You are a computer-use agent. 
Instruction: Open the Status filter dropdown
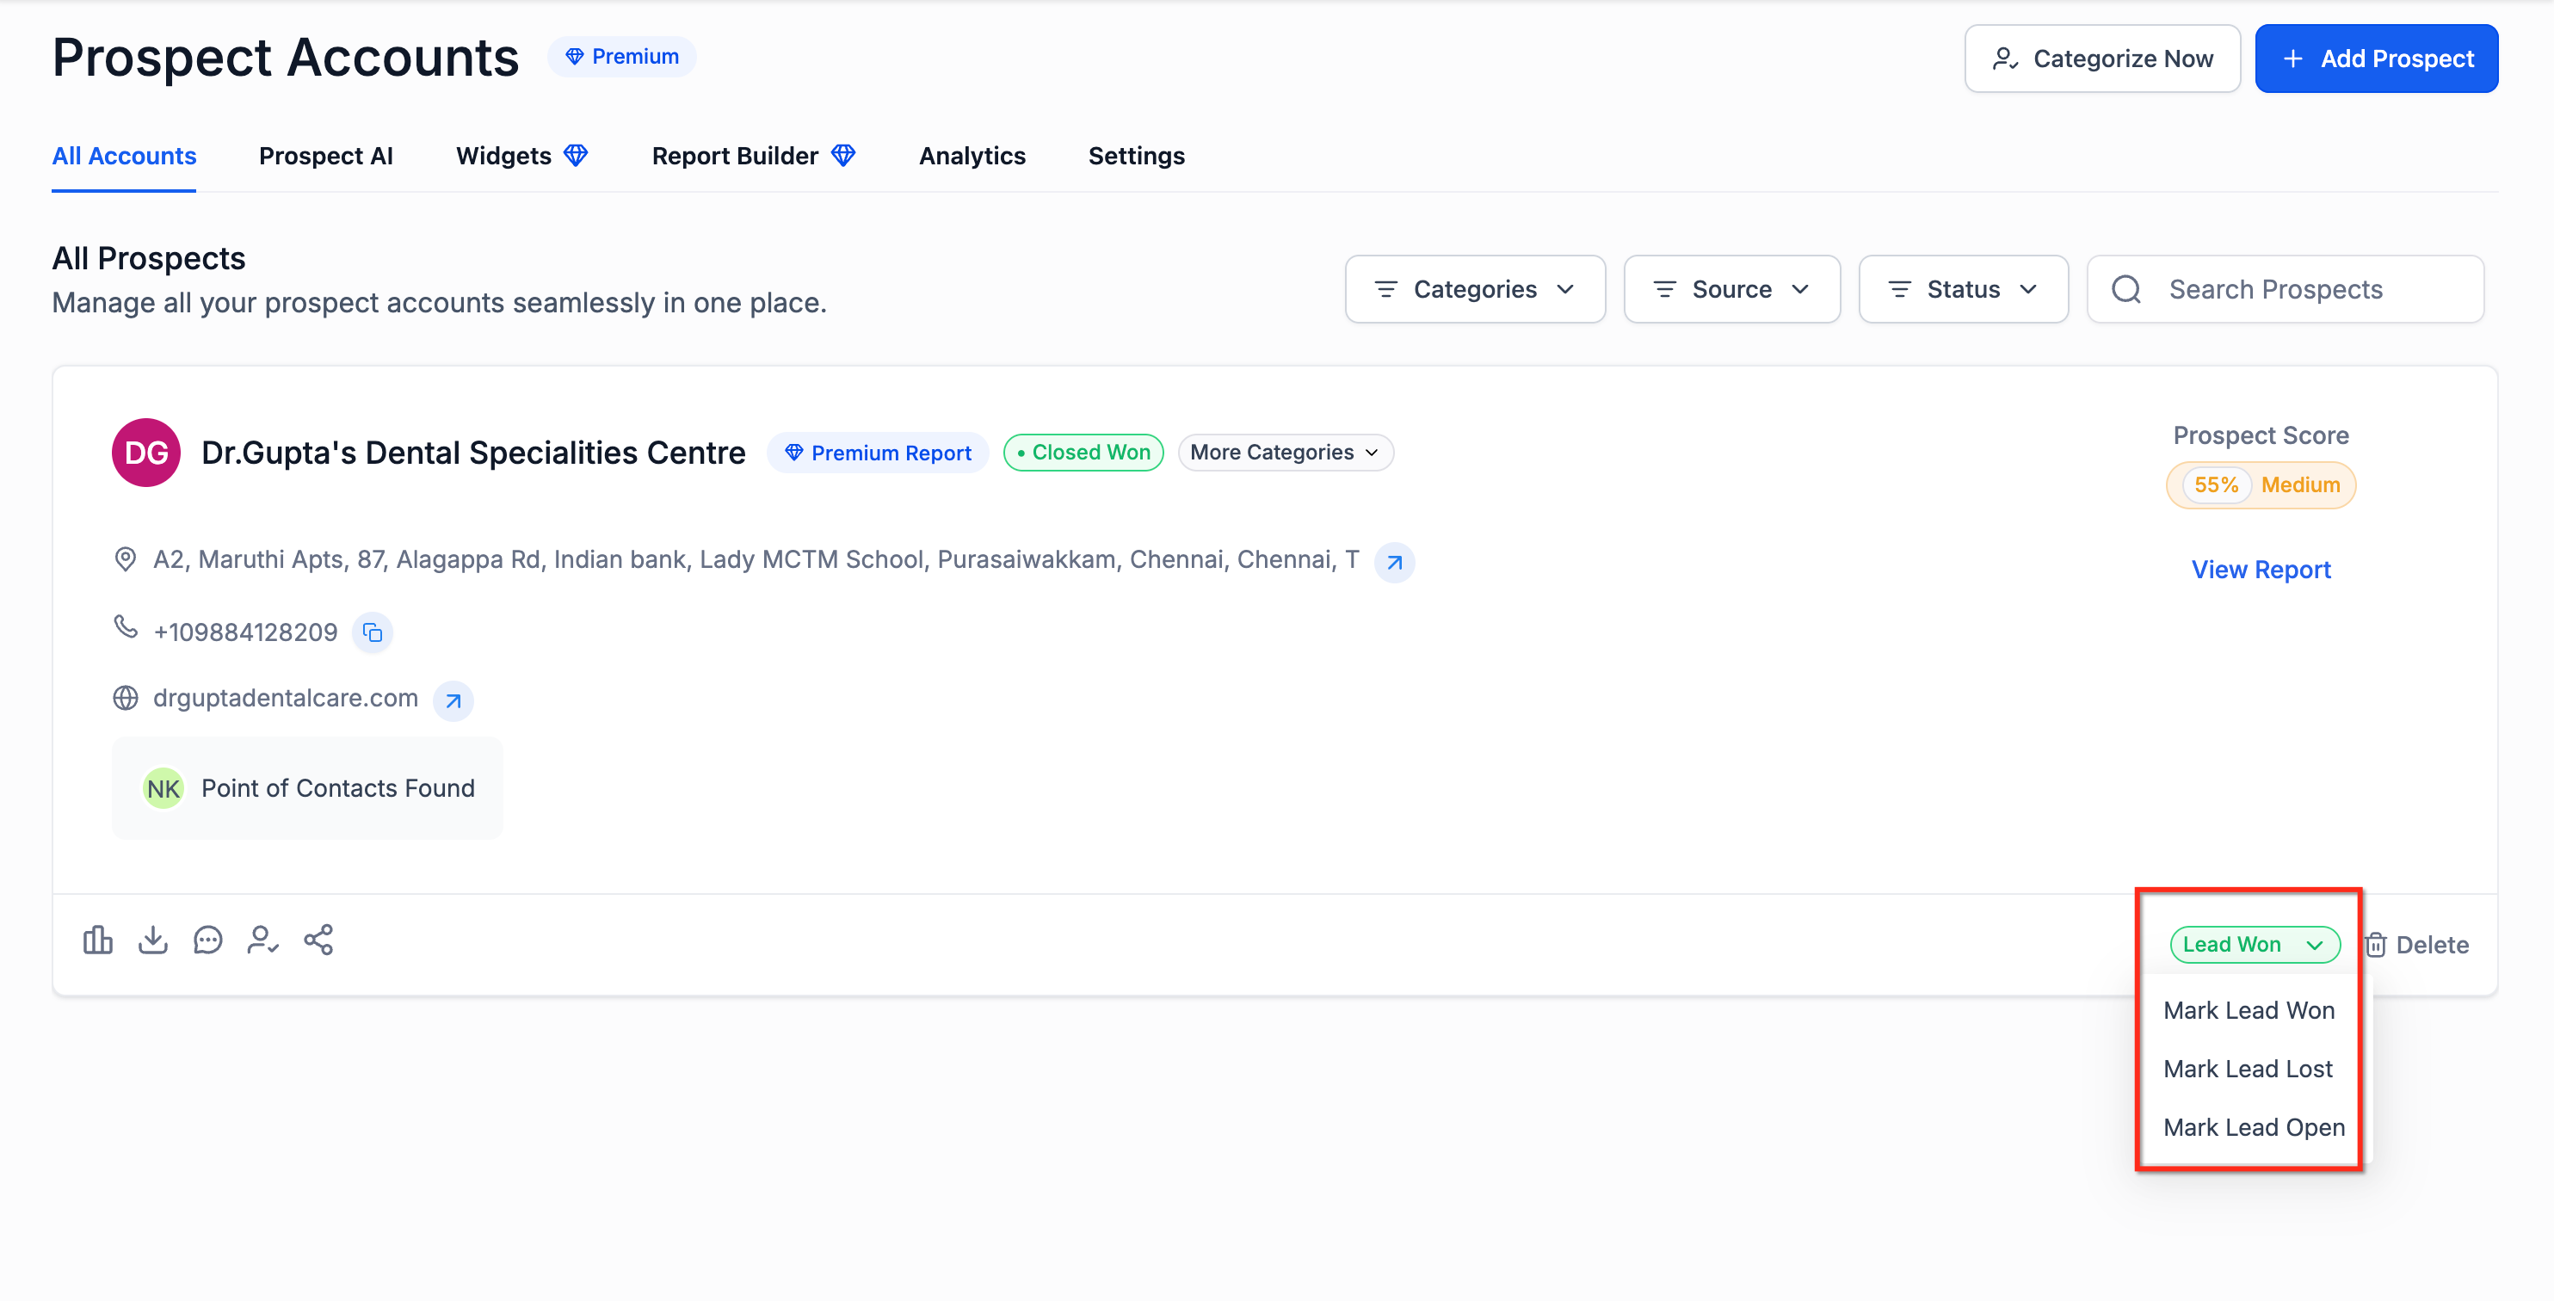point(1962,290)
